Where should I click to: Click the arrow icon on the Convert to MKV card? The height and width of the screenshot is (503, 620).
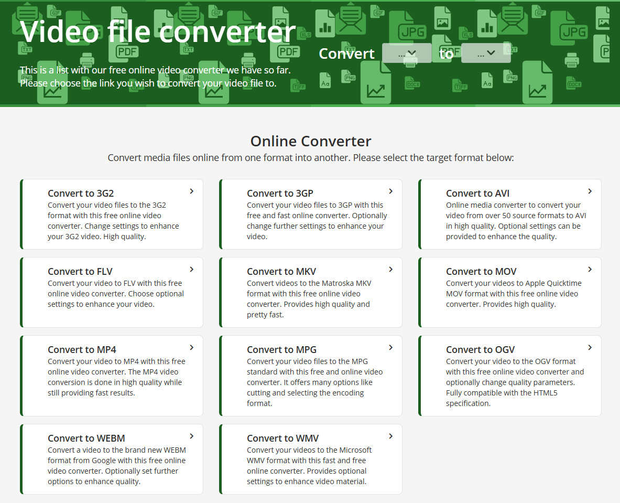(390, 269)
